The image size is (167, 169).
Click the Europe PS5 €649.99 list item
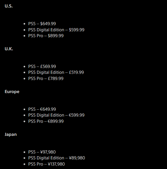coord(42,109)
